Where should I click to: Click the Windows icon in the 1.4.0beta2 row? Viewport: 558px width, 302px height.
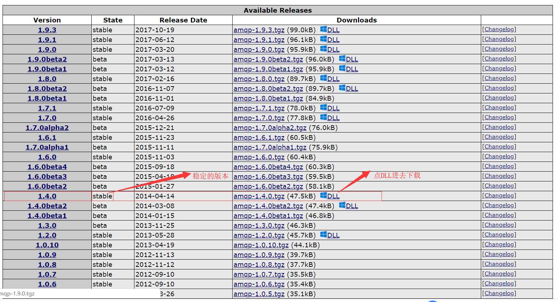[342, 205]
